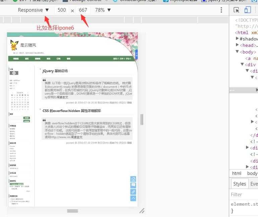
Task: Grab the bottom viewport resize handle
Action: (73, 211)
